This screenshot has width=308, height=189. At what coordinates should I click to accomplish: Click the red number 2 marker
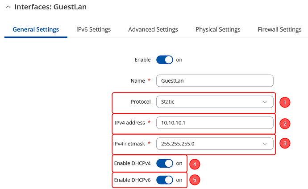(285, 124)
